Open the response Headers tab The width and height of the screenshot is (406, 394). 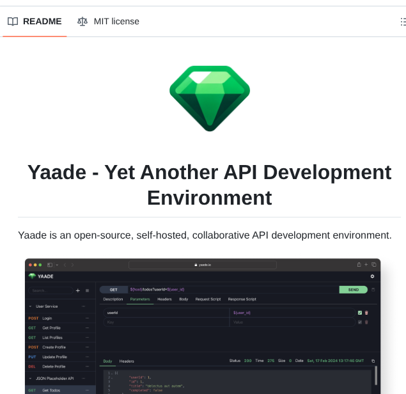click(x=127, y=361)
